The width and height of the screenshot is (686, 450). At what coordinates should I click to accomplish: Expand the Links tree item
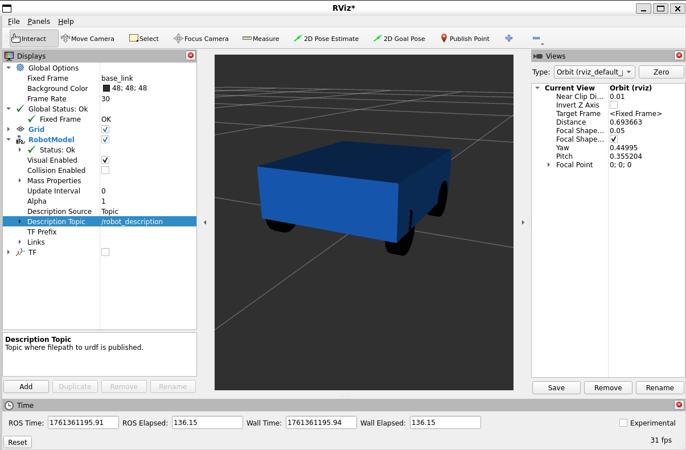point(20,242)
